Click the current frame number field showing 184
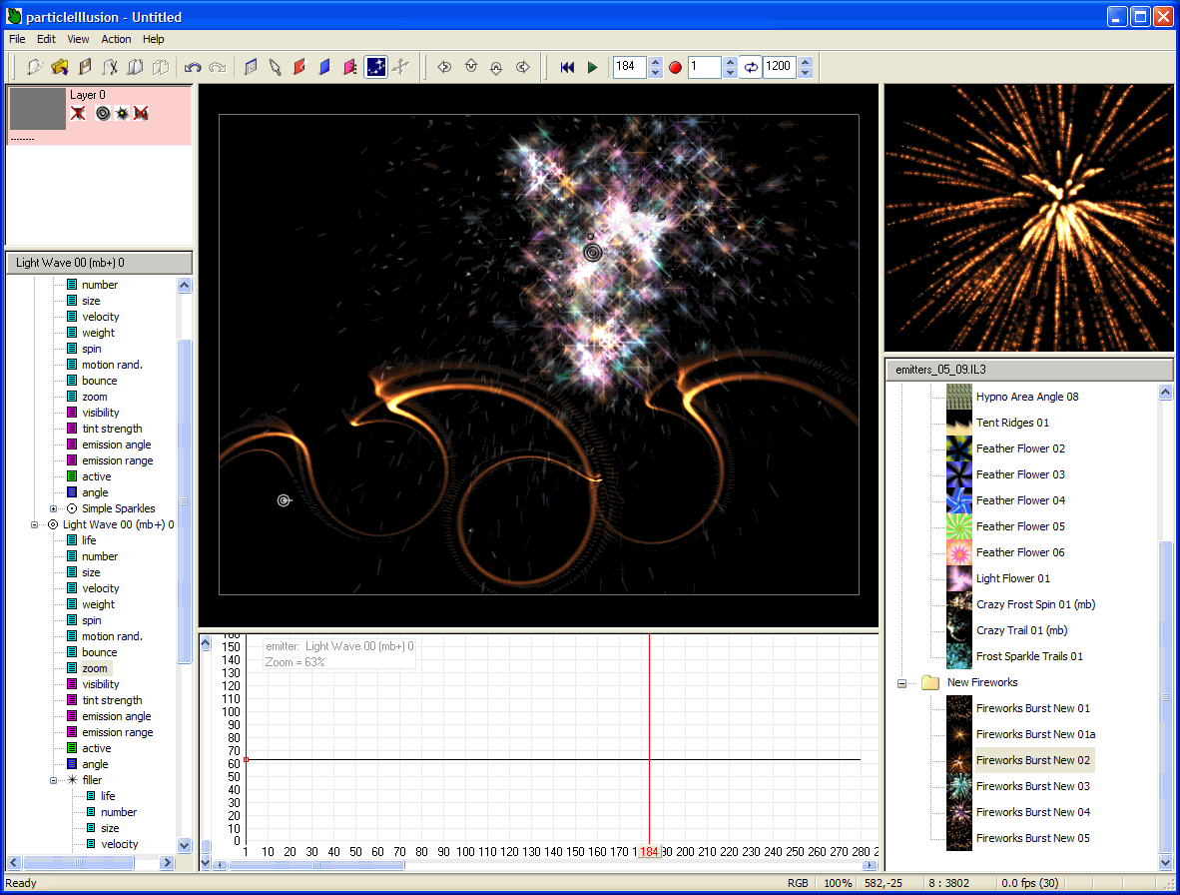 tap(630, 67)
